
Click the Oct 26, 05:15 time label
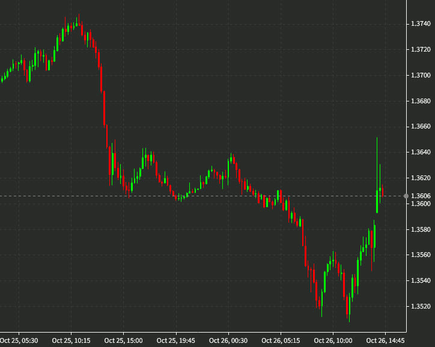click(281, 340)
